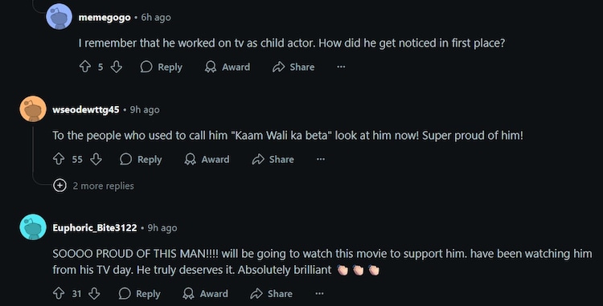Upvote wseodewttg45's comment with 55 votes
The height and width of the screenshot is (306, 603).
(59, 159)
